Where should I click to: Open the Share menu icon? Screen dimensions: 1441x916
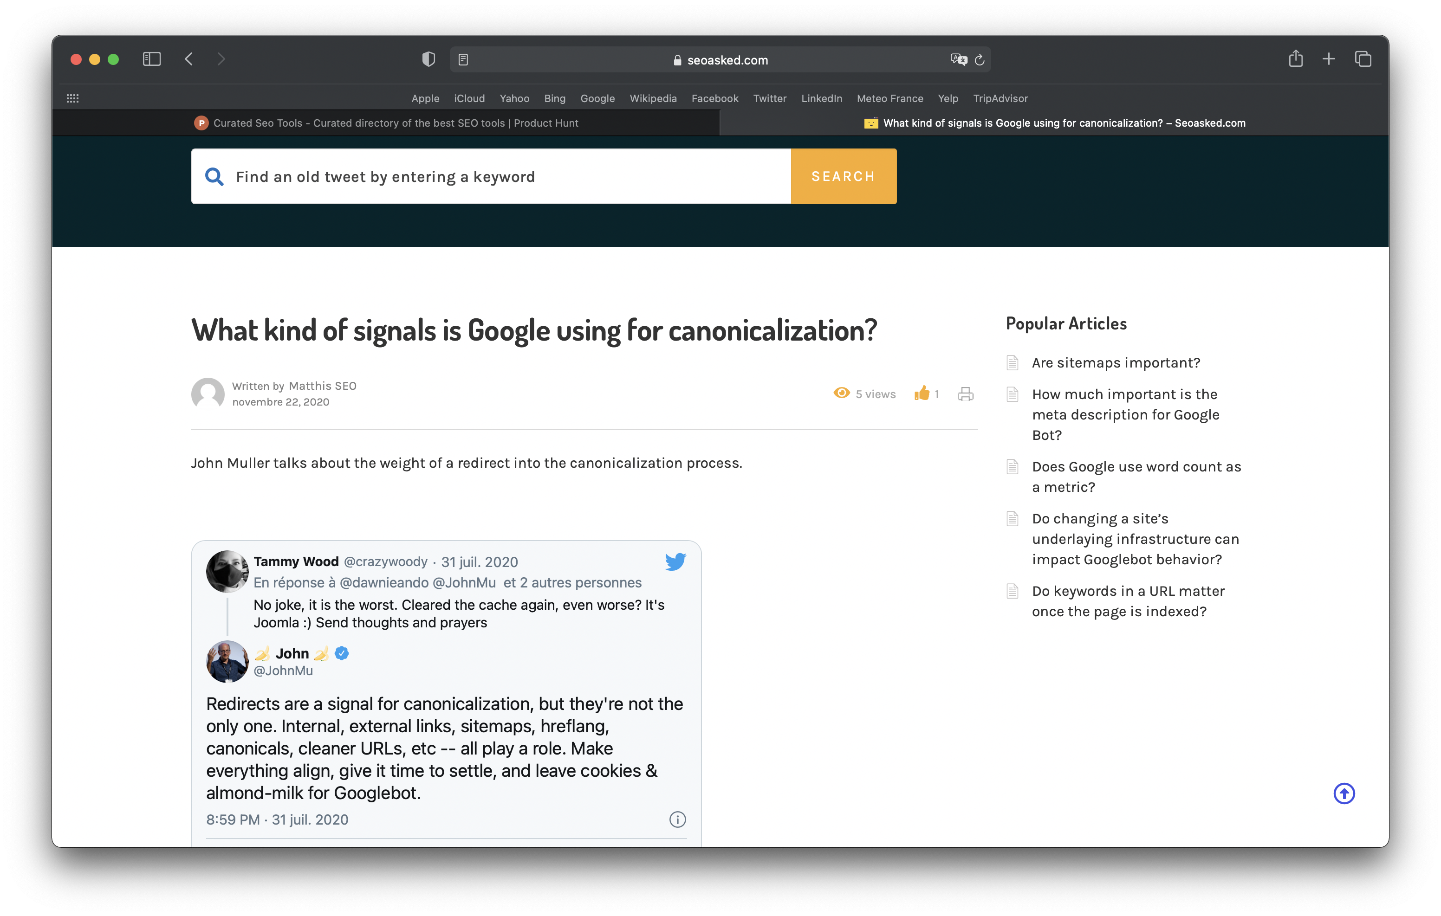1296,59
